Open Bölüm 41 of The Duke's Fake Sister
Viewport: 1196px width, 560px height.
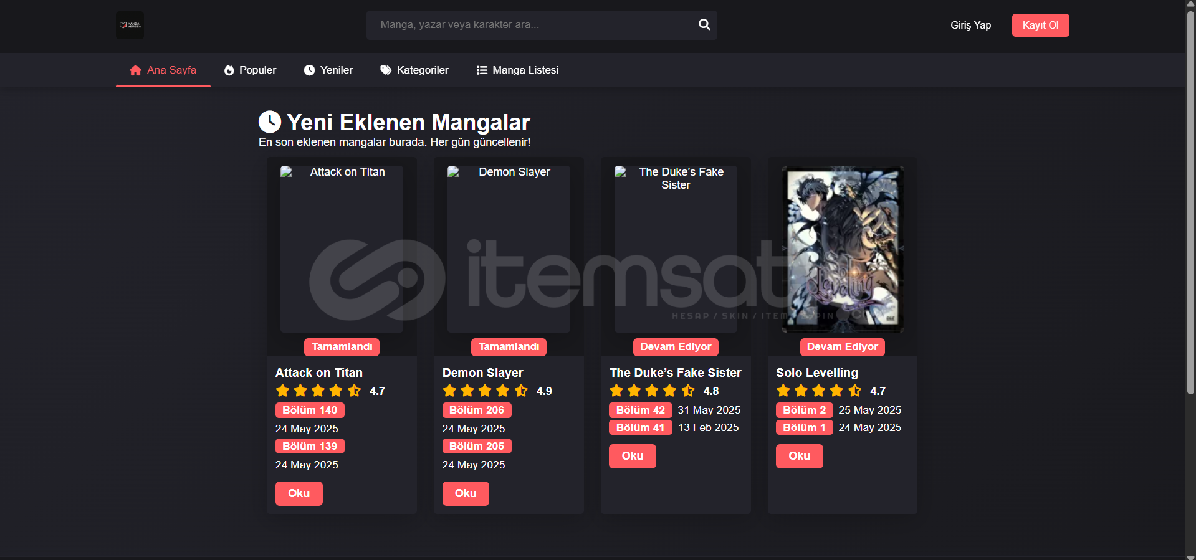tap(641, 427)
